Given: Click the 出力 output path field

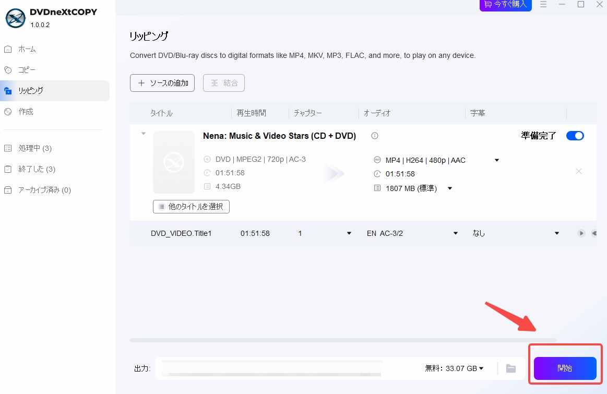Looking at the screenshot, I should click(272, 368).
